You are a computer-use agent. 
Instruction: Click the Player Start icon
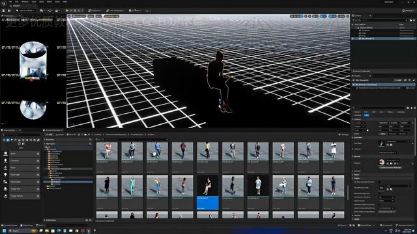click(5, 182)
